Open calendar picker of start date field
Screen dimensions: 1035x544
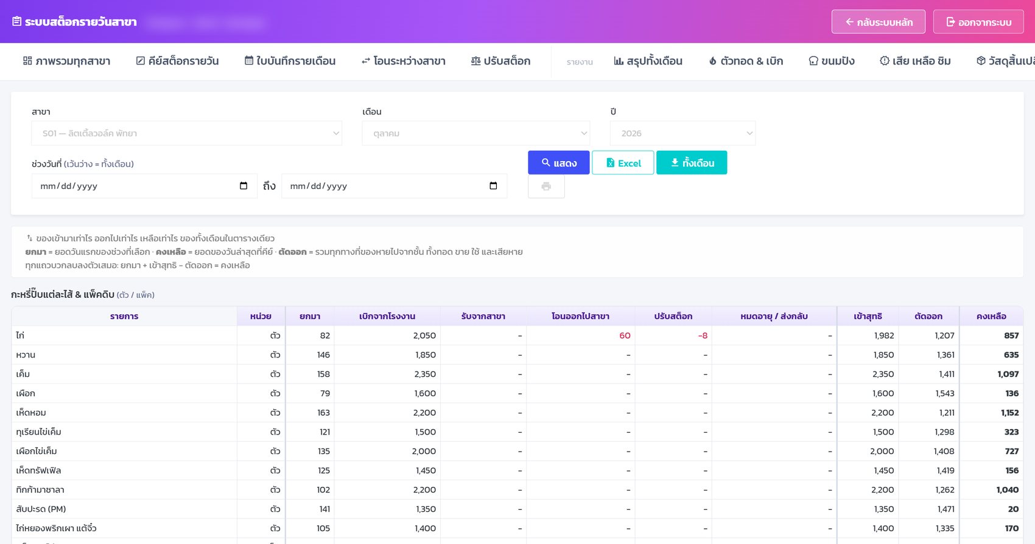coord(244,186)
